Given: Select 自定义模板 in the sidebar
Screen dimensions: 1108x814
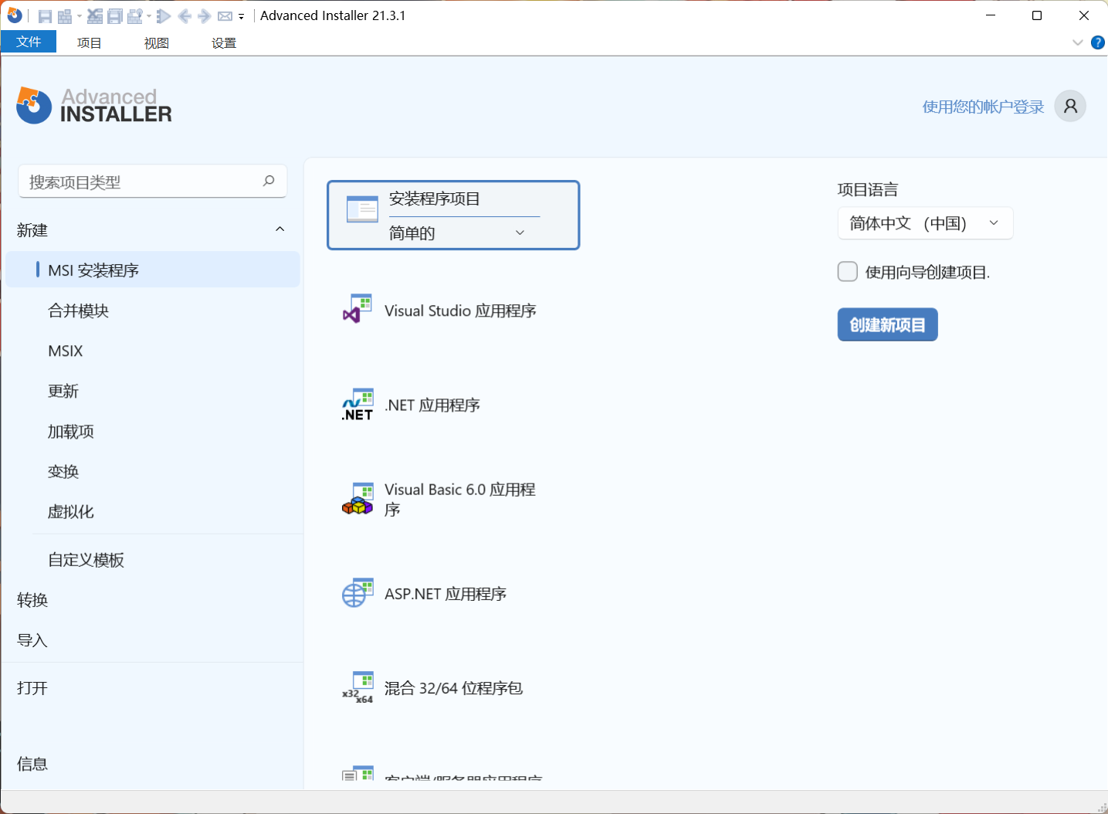Looking at the screenshot, I should pyautogui.click(x=86, y=560).
